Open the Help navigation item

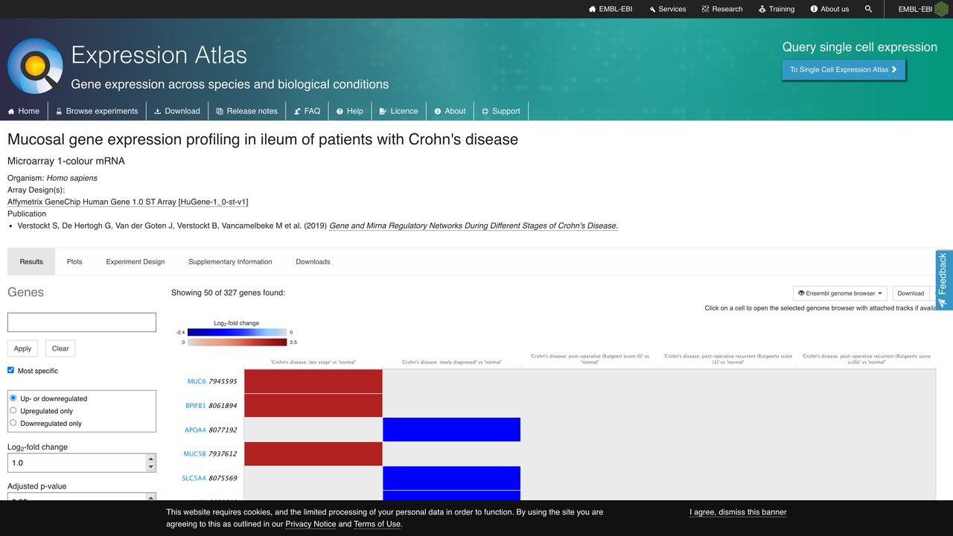[349, 111]
